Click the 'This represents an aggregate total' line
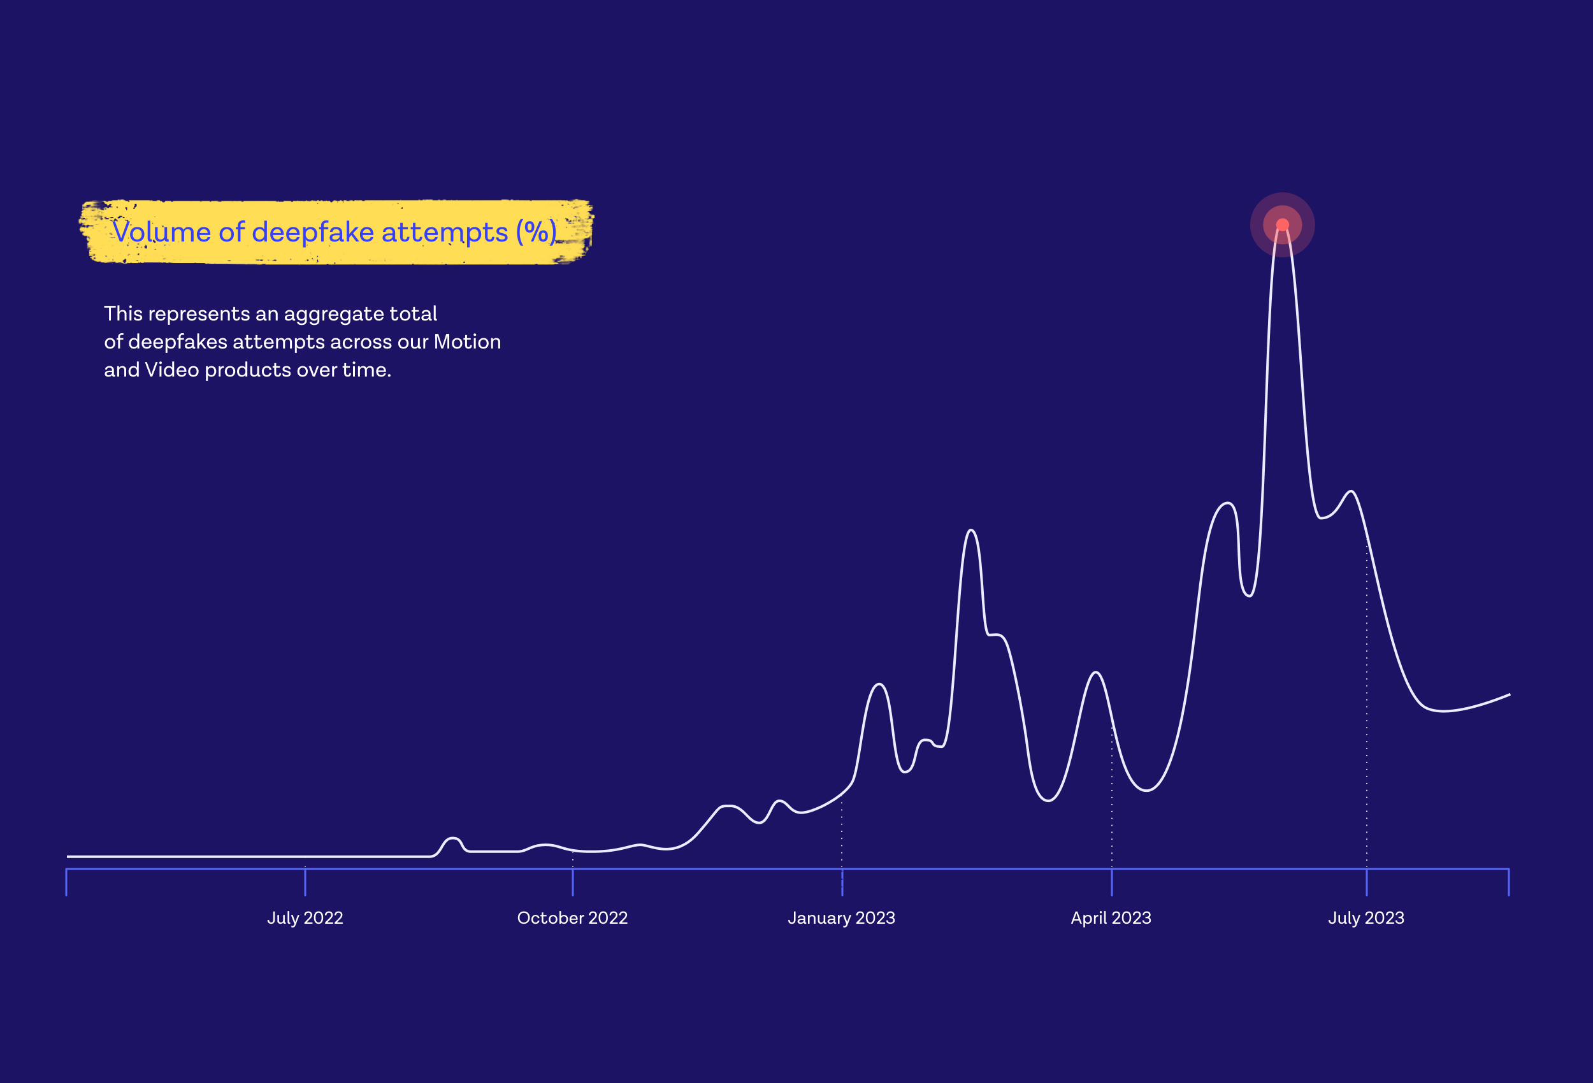The height and width of the screenshot is (1083, 1593). pos(271,314)
